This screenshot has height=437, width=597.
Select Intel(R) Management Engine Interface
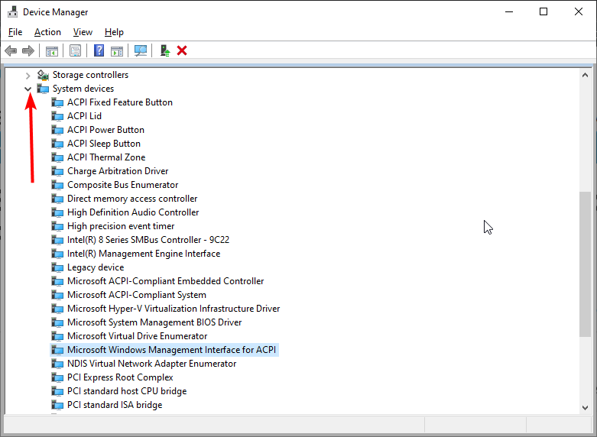coord(143,254)
